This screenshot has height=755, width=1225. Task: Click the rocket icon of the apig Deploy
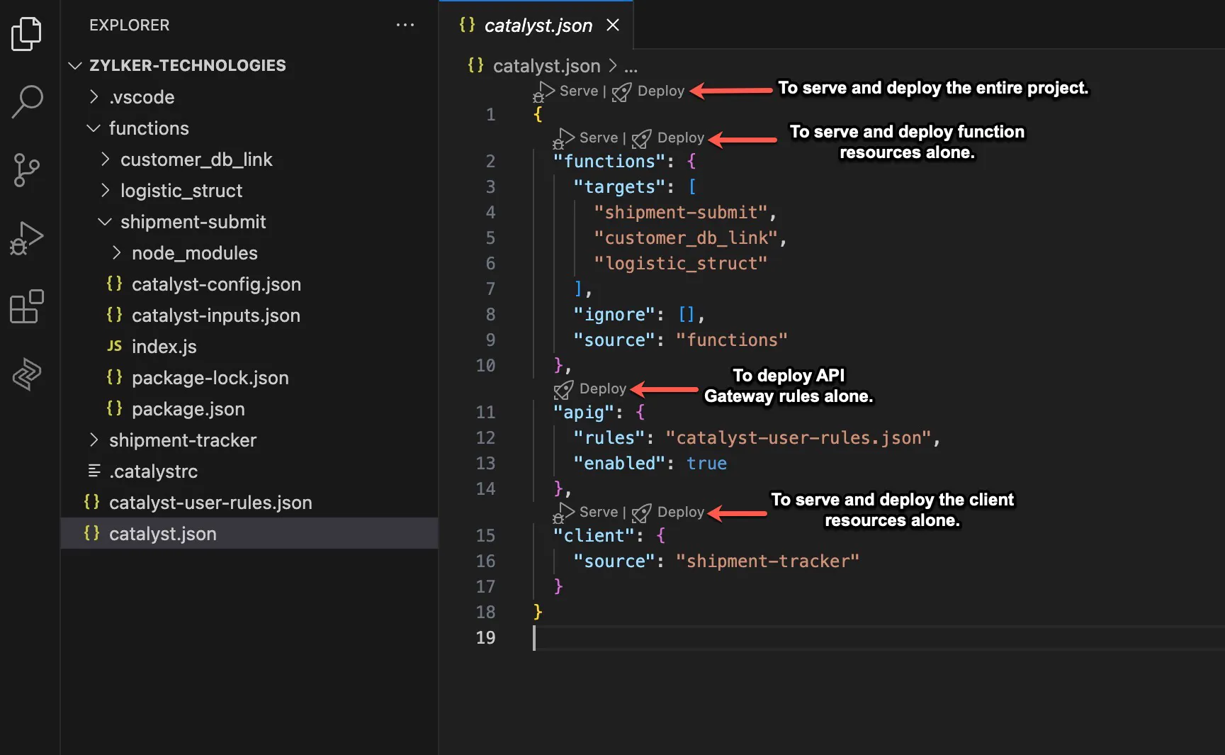564,389
